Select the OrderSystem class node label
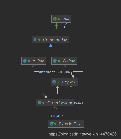 pos(60,103)
